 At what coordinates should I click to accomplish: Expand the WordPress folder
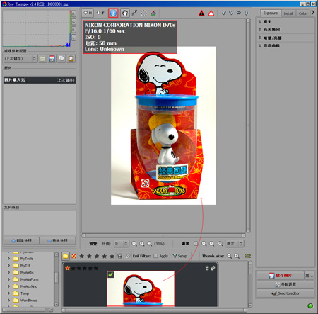[8, 301]
